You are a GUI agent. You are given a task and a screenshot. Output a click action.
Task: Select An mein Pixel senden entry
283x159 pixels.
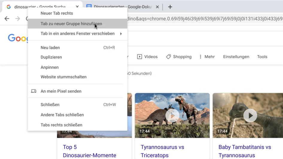tap(77, 91)
